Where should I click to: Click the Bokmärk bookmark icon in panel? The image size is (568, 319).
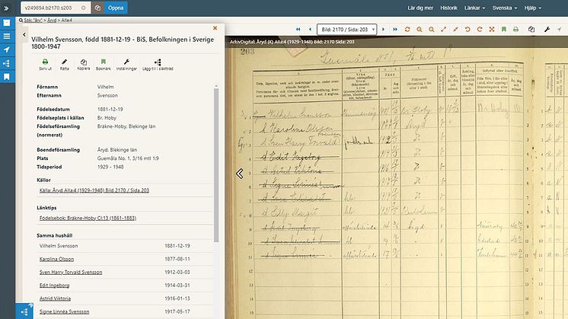tap(104, 62)
